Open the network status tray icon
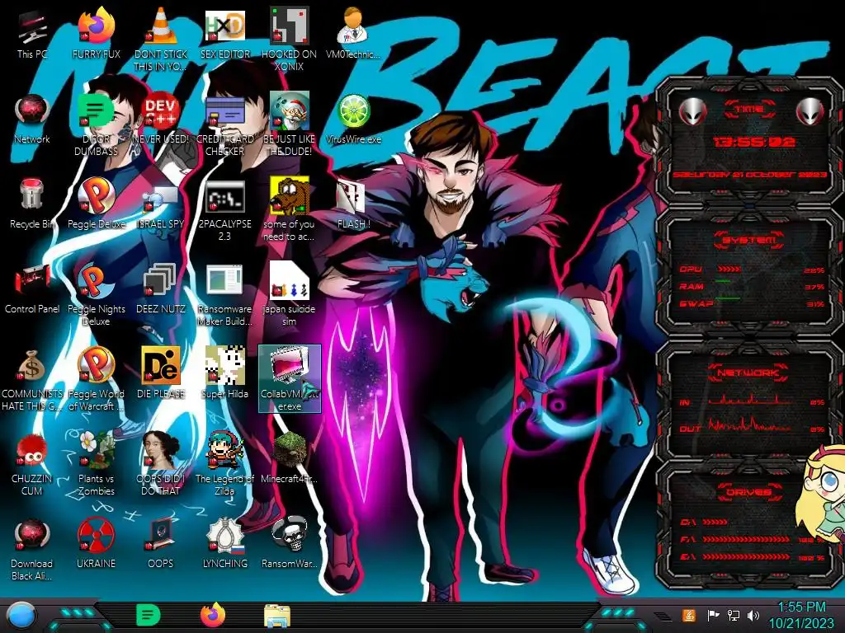This screenshot has width=845, height=633. (x=734, y=615)
